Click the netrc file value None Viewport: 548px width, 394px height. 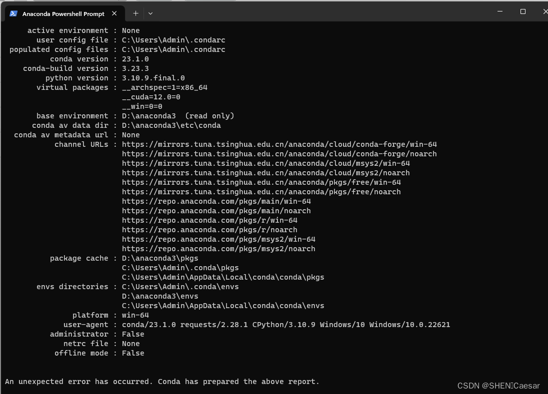(130, 344)
